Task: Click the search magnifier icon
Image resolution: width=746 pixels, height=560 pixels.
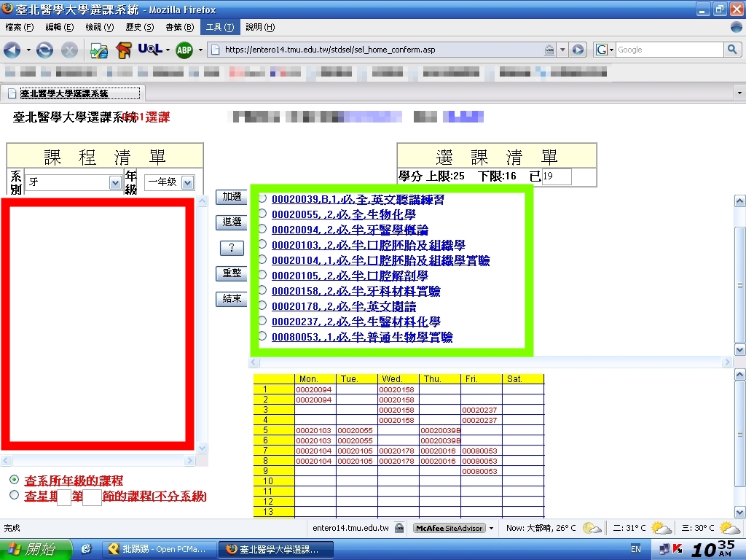Action: click(x=732, y=49)
